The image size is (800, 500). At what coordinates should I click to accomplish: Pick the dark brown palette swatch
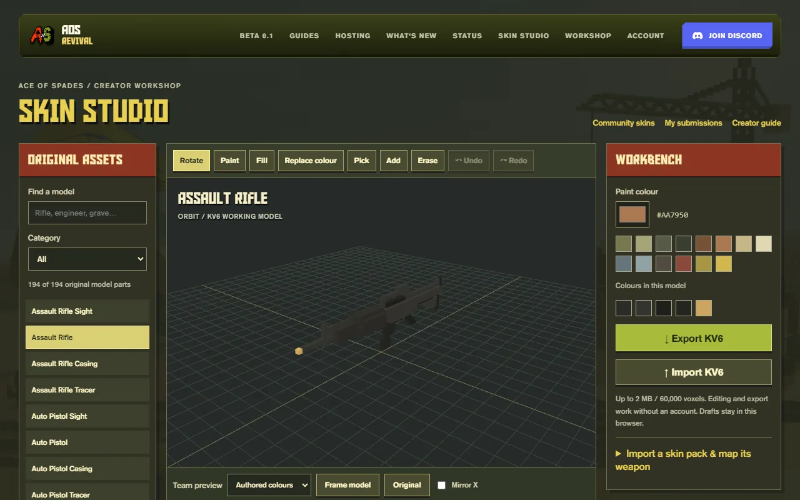[x=704, y=244]
